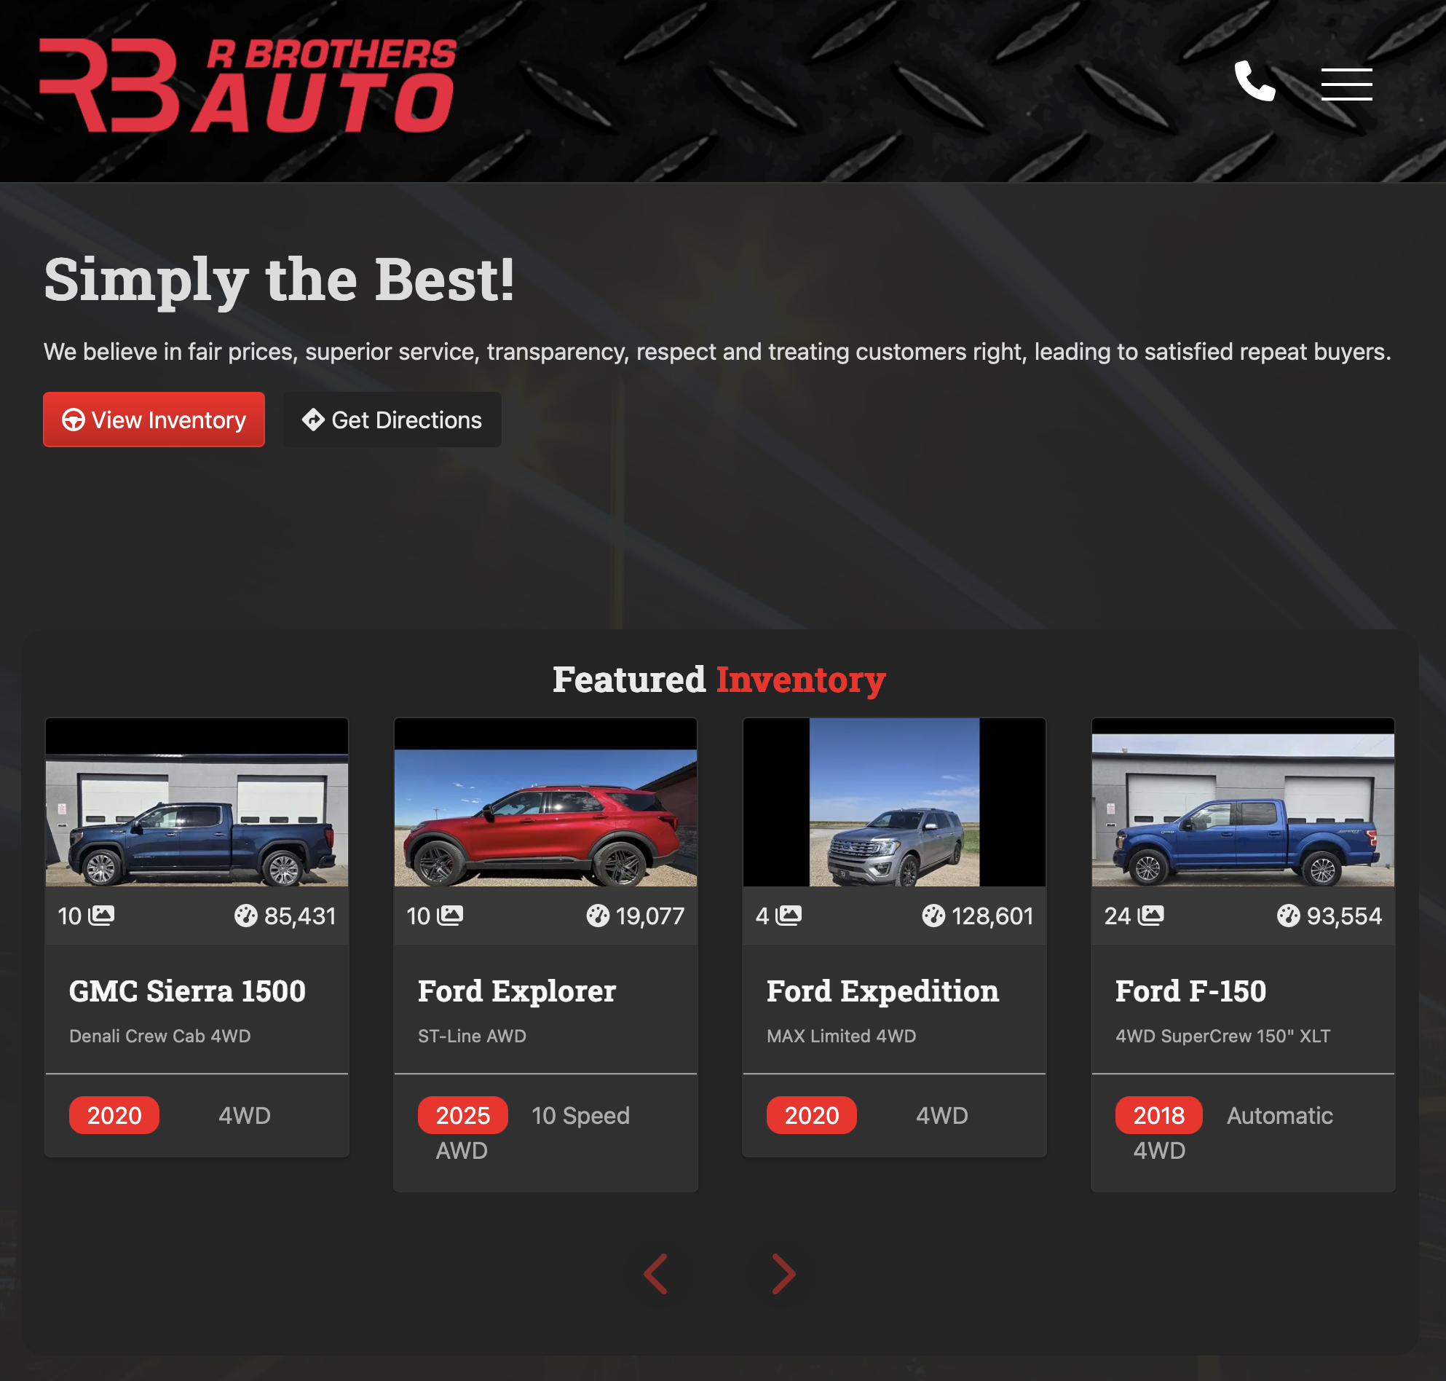The image size is (1446, 1381).
Task: Click the Simply the Best! headline
Action: (x=279, y=280)
